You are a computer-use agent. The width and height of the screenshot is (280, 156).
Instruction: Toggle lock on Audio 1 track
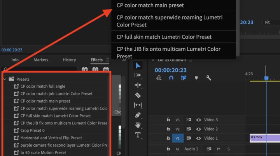click(168, 149)
